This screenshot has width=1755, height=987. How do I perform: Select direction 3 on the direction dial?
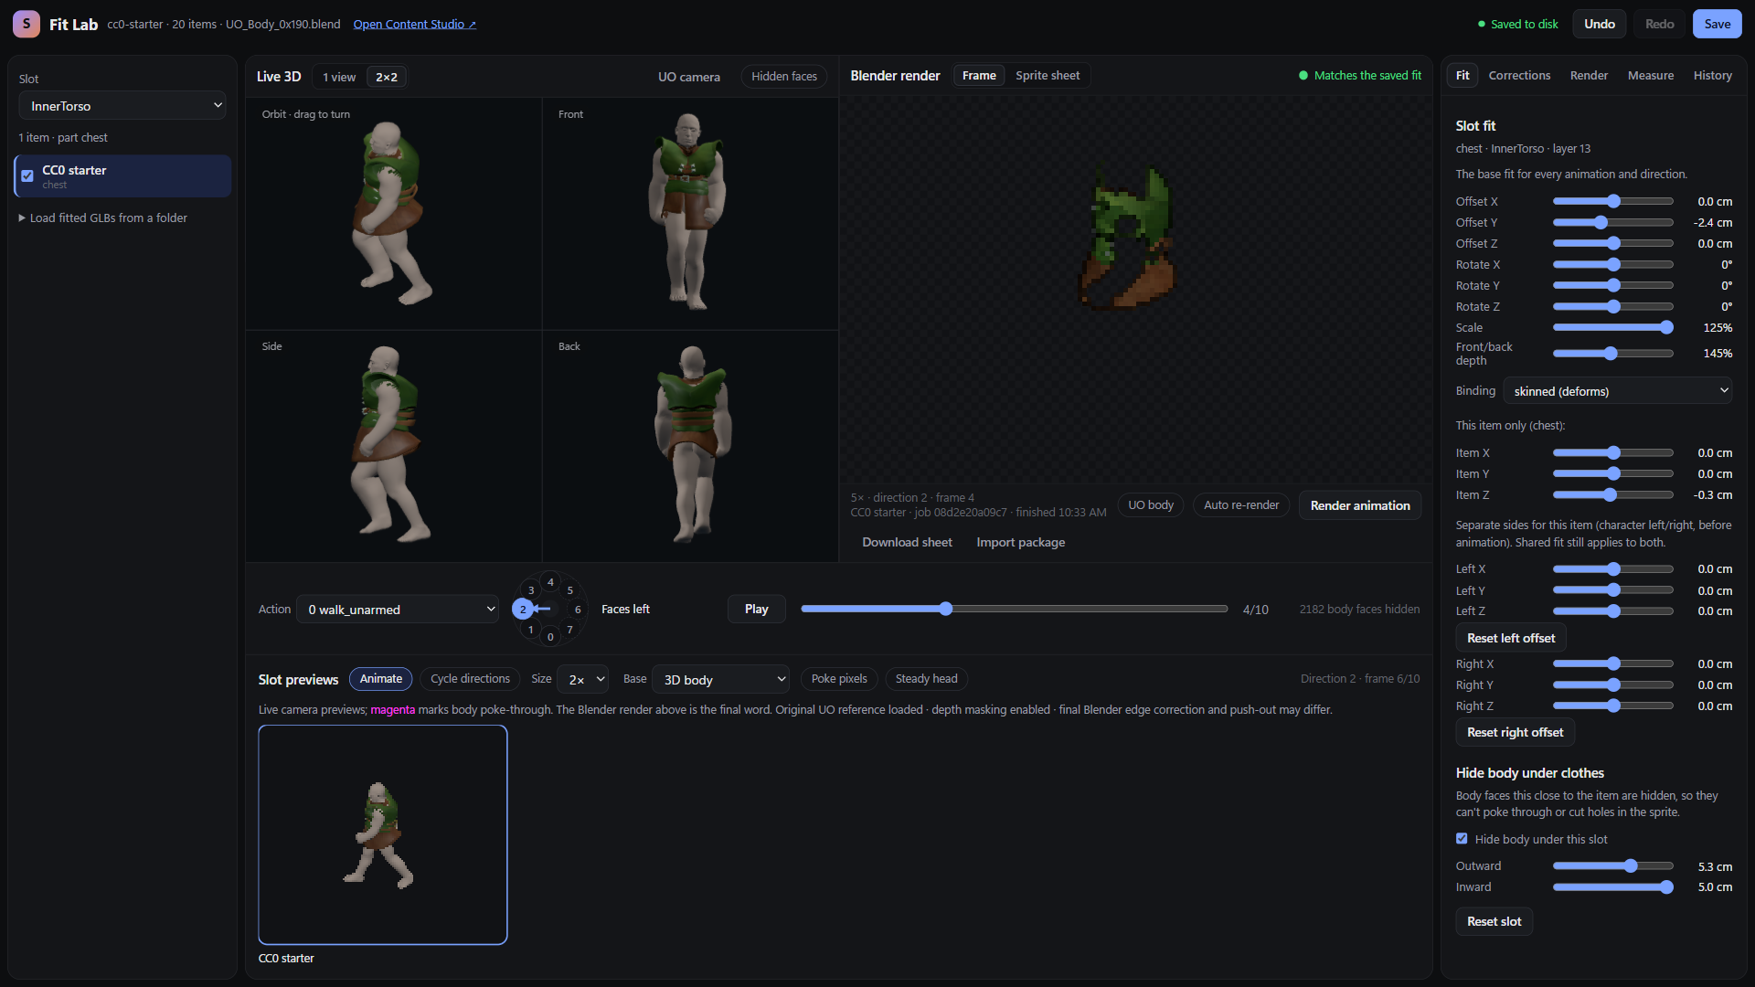(531, 590)
